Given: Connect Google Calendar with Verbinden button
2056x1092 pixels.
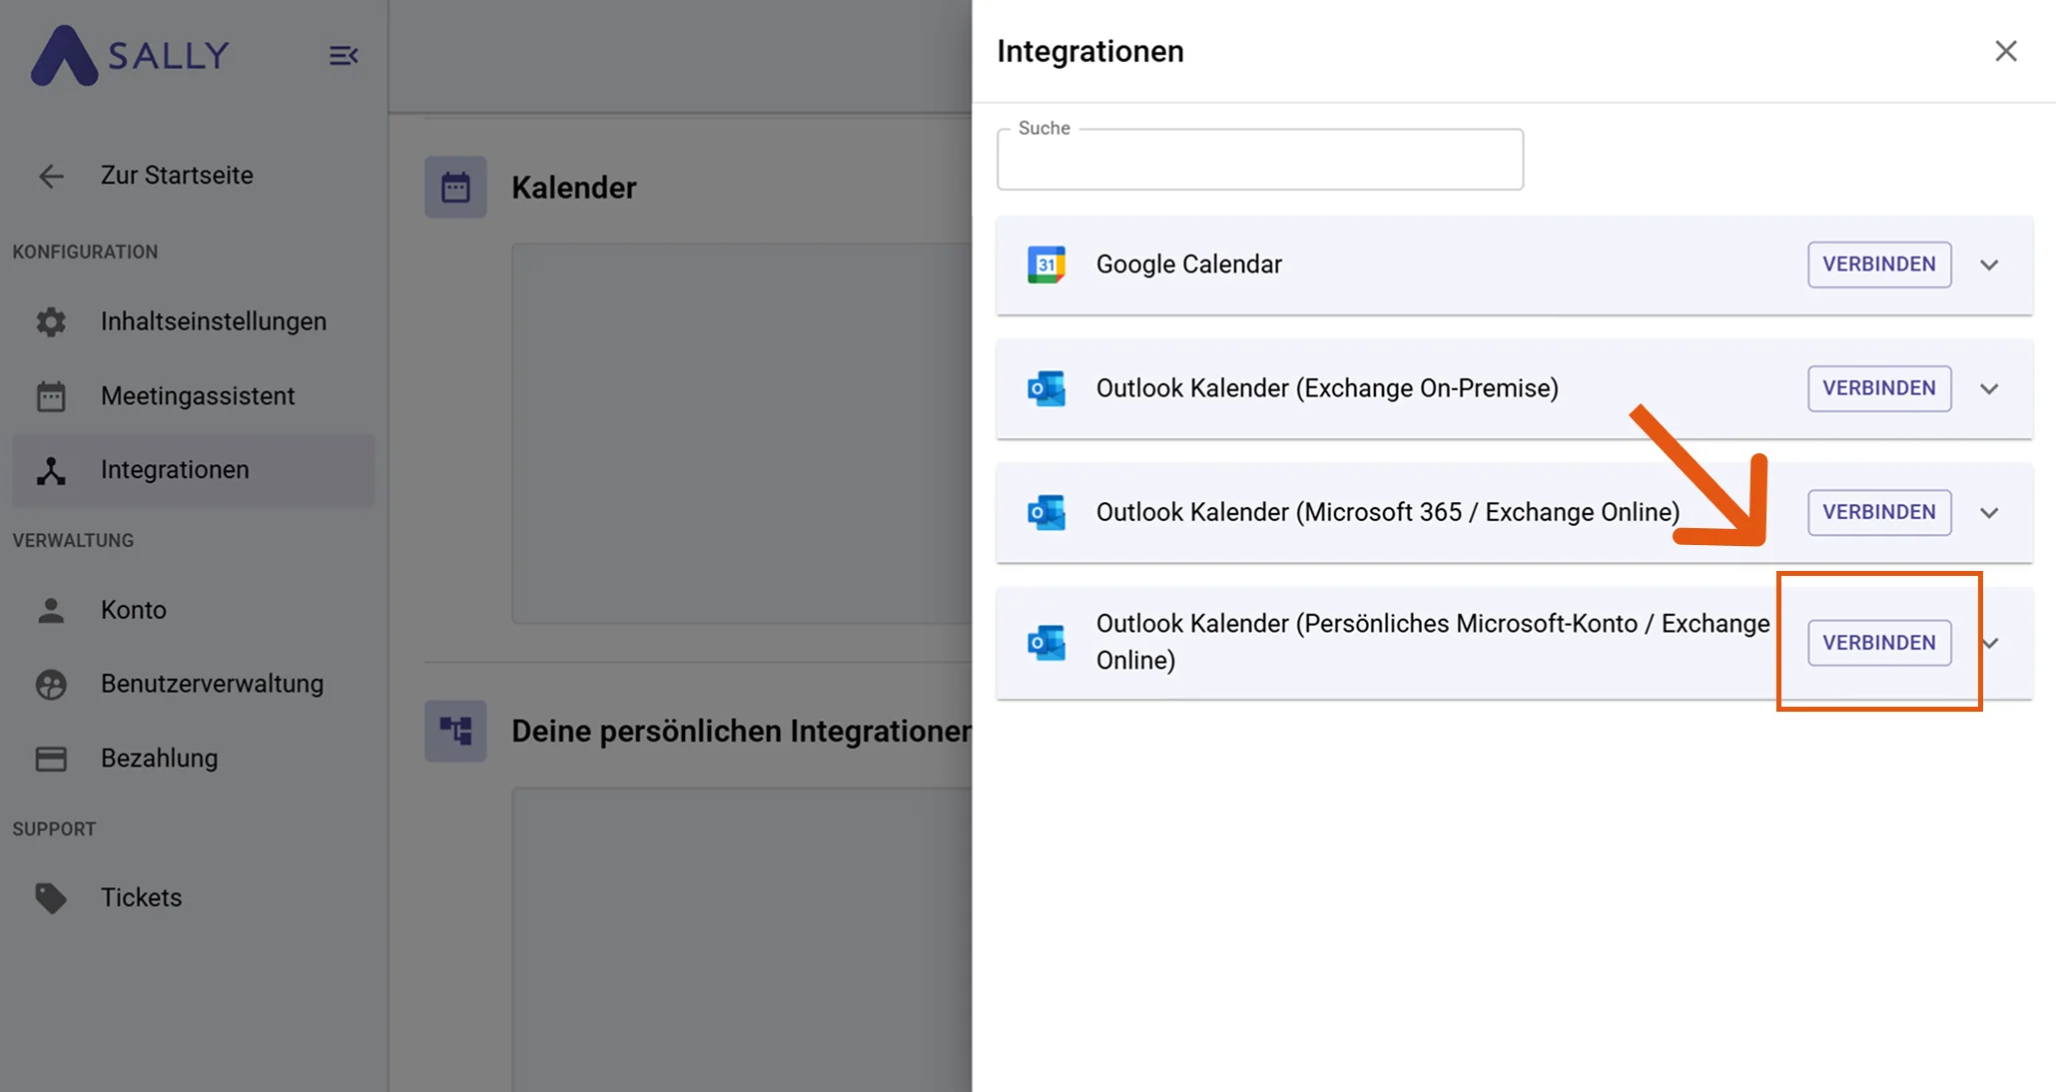Looking at the screenshot, I should click(x=1879, y=265).
